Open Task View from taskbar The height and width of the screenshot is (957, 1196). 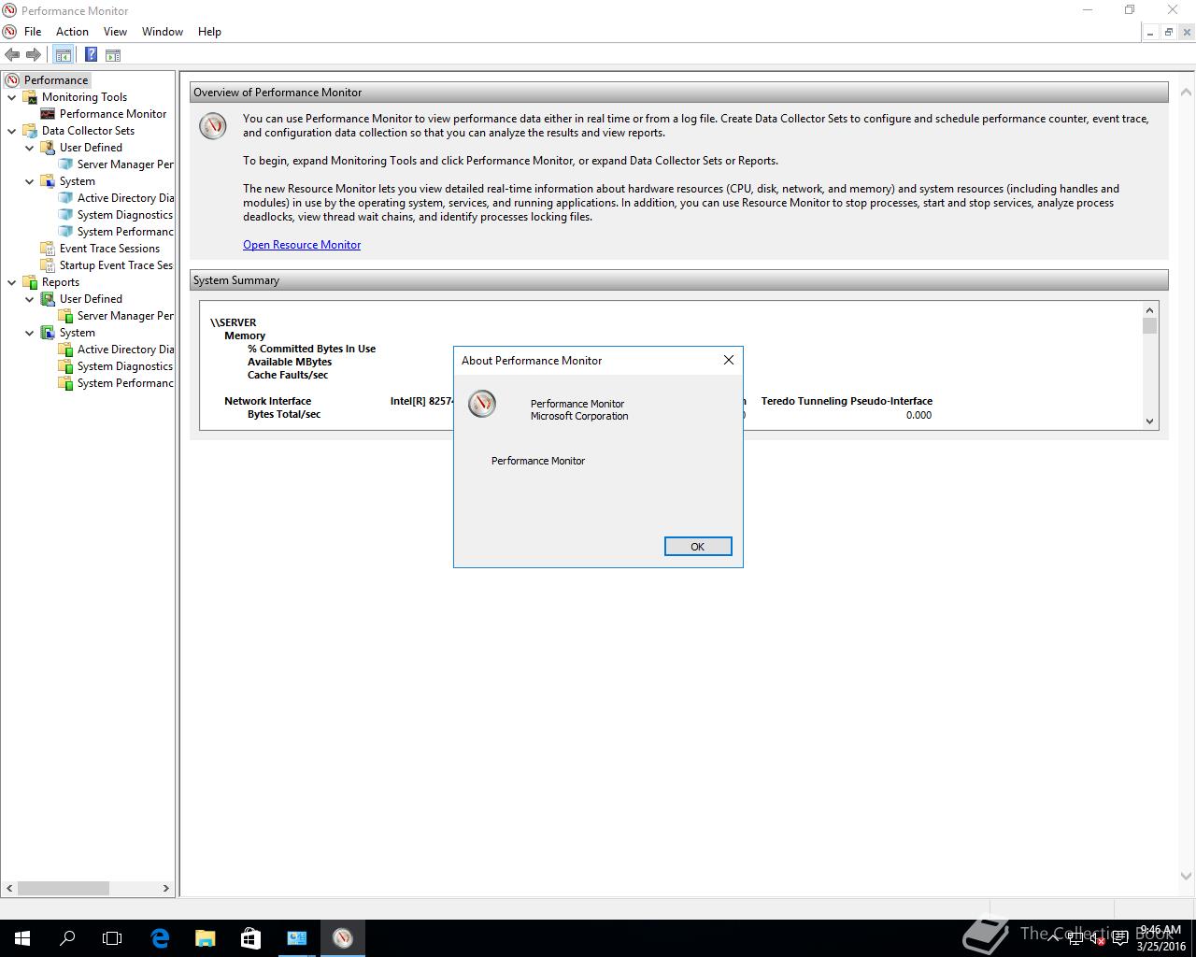click(112, 938)
